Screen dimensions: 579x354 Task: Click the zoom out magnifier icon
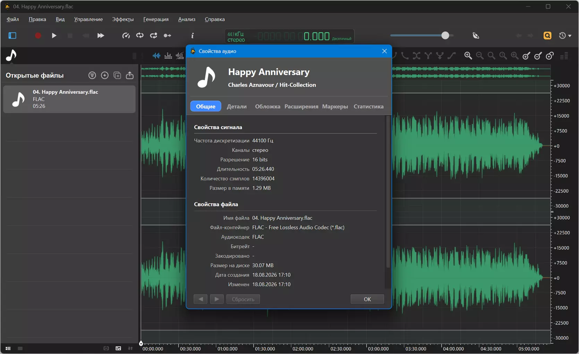(x=480, y=56)
